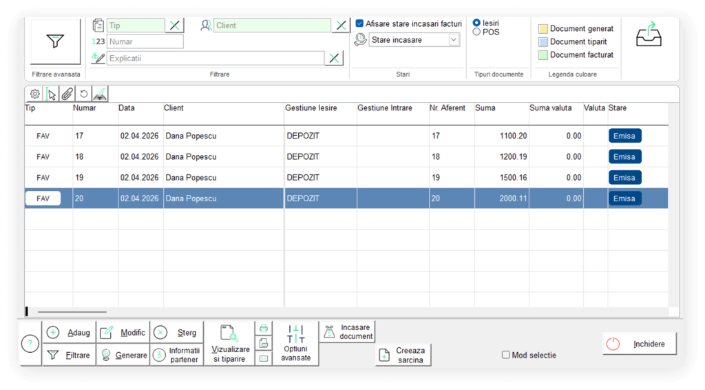The width and height of the screenshot is (705, 390).
Task: Click the Filtrare button at bottom
Action: click(70, 355)
